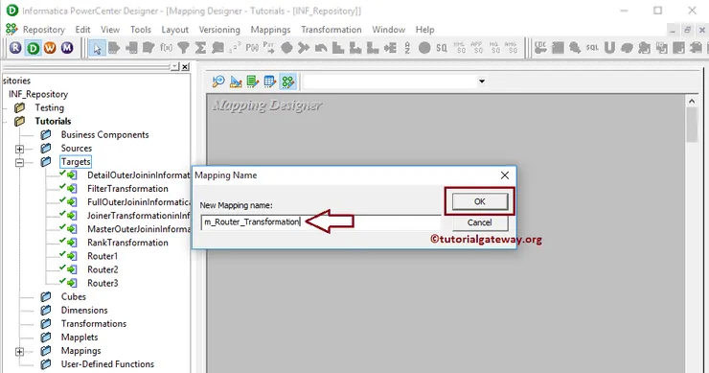Expand the Mappings folder node

coord(19,351)
